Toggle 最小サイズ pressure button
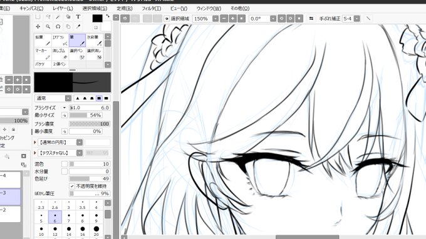This screenshot has height=239, width=426. point(65,115)
